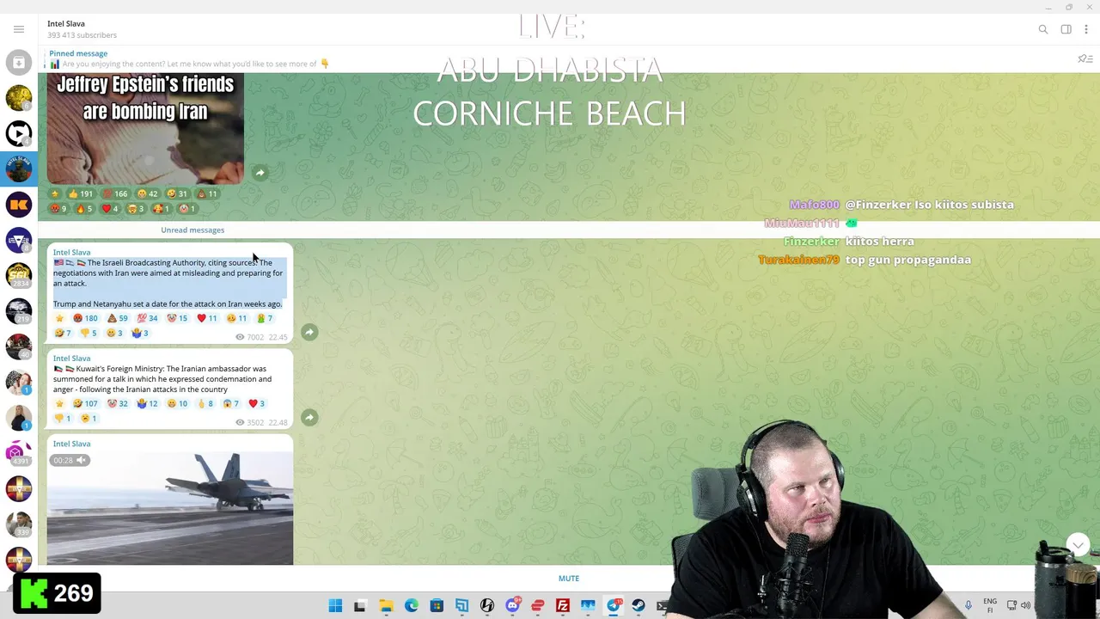
Task: Open the three-dot channel options menu
Action: 1086,29
